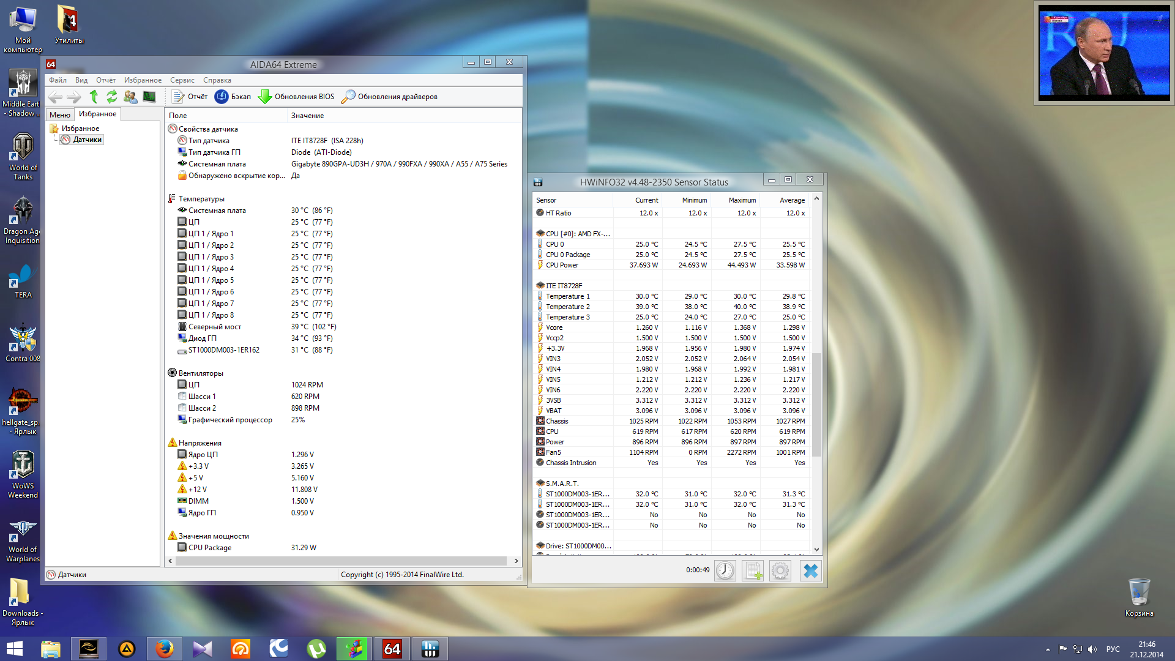Click the Бэкап toolbar button

(x=233, y=97)
